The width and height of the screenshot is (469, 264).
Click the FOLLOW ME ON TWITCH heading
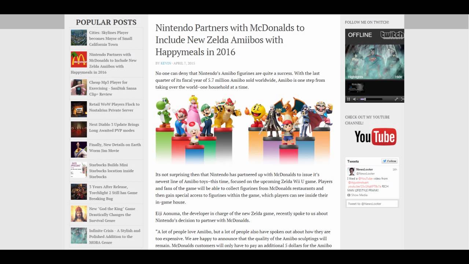point(367,22)
